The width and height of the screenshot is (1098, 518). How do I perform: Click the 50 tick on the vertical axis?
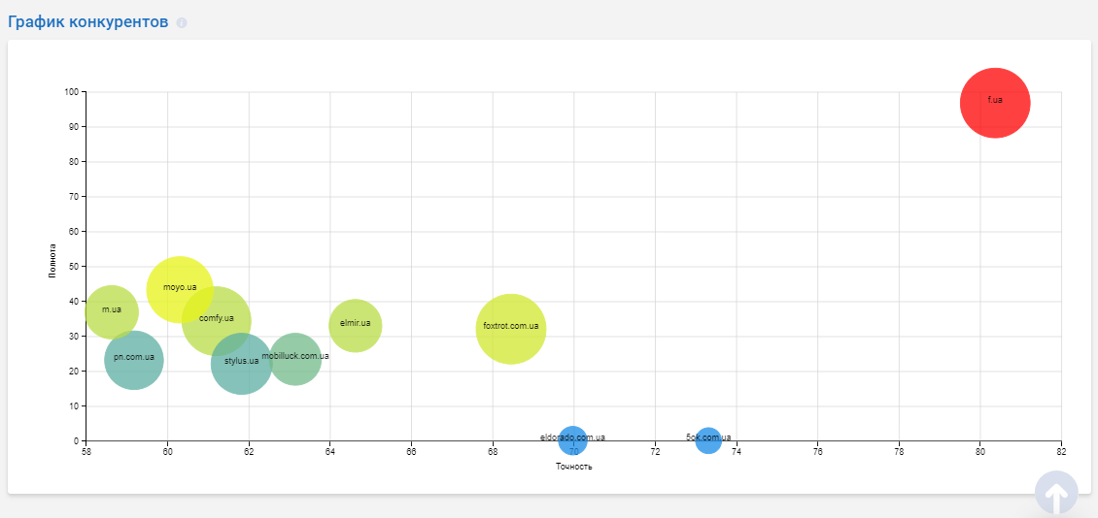pos(76,267)
